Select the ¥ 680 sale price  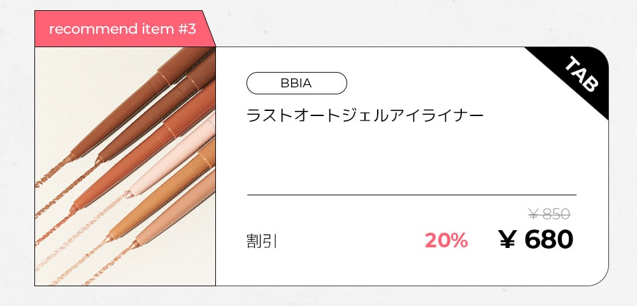click(x=536, y=239)
